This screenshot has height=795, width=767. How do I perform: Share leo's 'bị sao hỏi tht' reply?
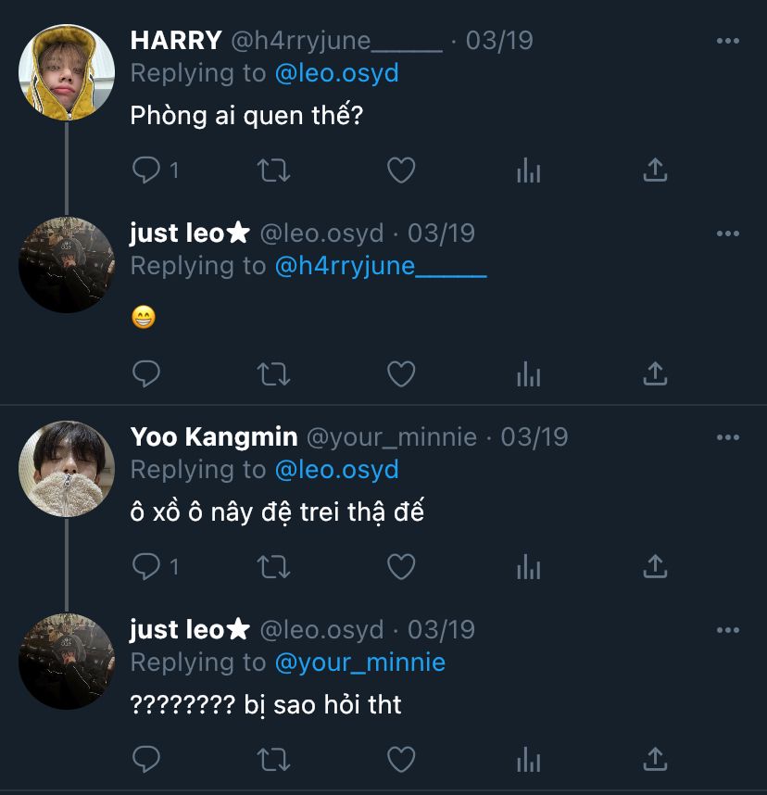(655, 760)
